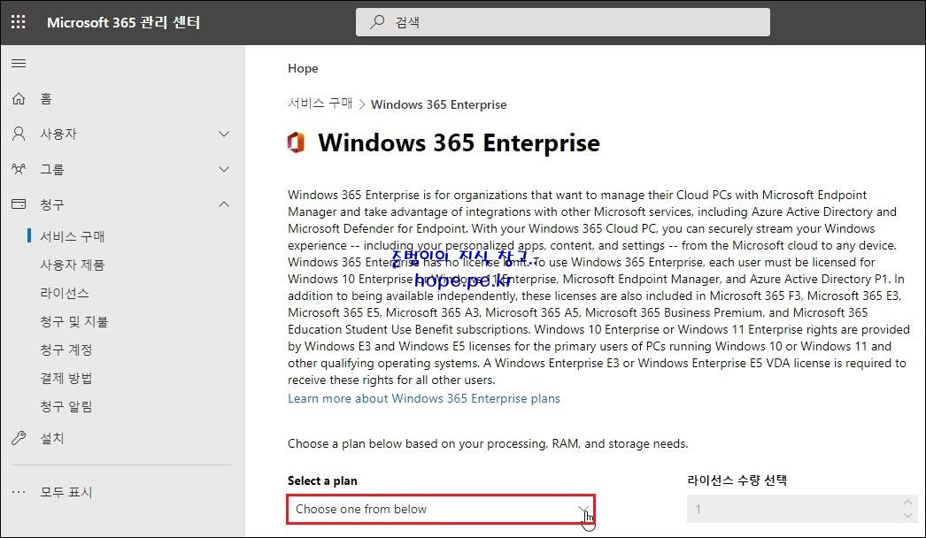Click 서비스 구매 breadcrumb link

click(320, 104)
